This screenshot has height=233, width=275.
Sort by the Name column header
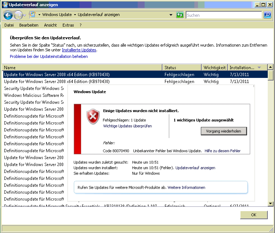pos(82,68)
